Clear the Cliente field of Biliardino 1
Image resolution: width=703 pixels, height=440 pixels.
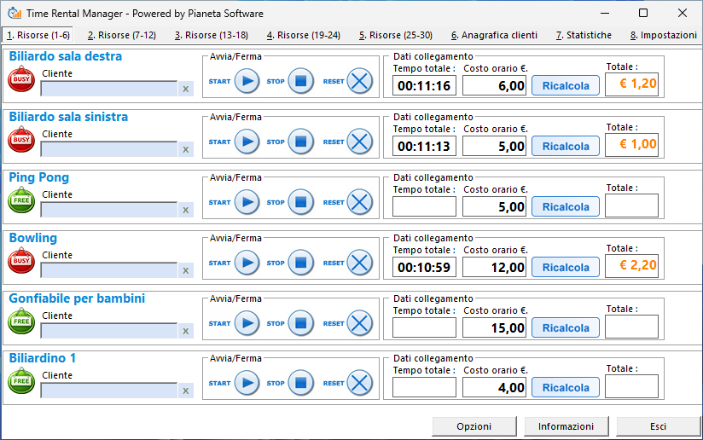pyautogui.click(x=186, y=391)
